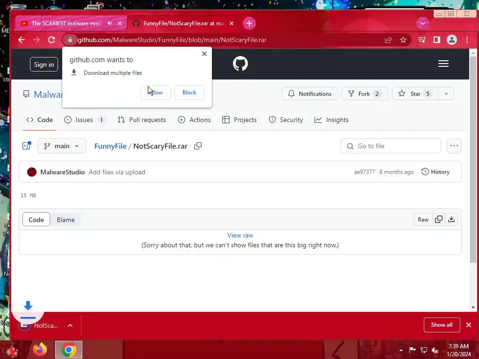Click the MalwareStudio avatar icon
Screen dimensions: 479x359
point(32,172)
